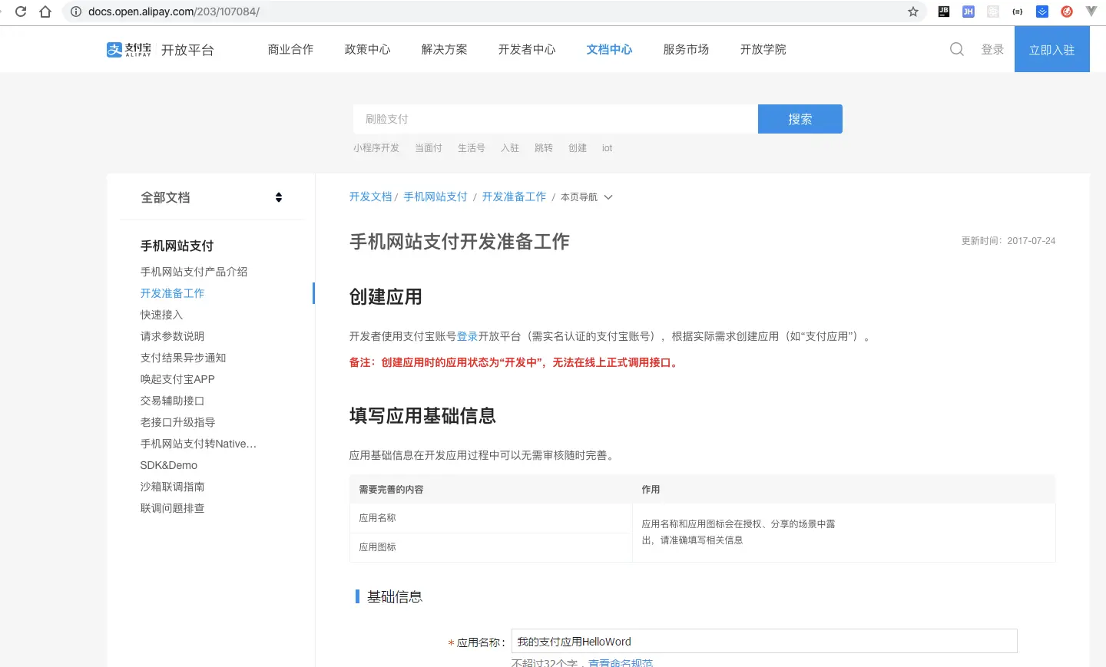Reload the page with the refresh icon

(21, 12)
